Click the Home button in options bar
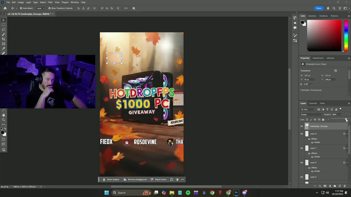The width and height of the screenshot is (351, 197). [x=5, y=8]
